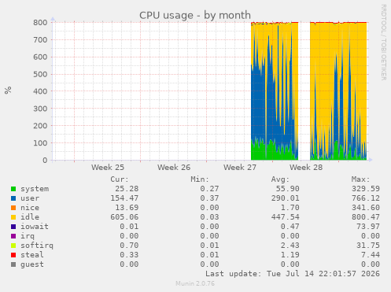Click the 'Min:' column header
Screen dimensions: 391x292
[200, 179]
